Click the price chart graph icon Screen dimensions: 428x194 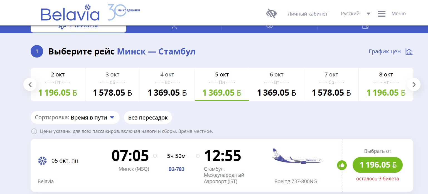pos(409,51)
